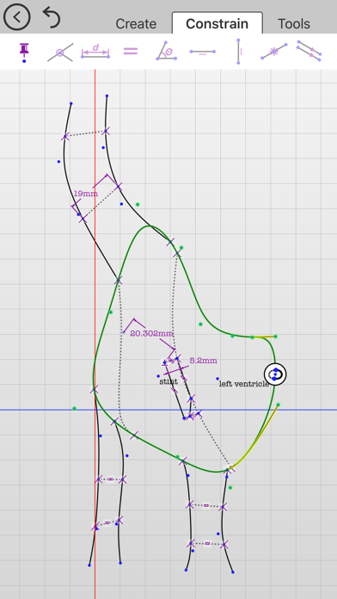The width and height of the screenshot is (337, 599).
Task: Apply the horizontal line constraint
Action: [x=202, y=52]
